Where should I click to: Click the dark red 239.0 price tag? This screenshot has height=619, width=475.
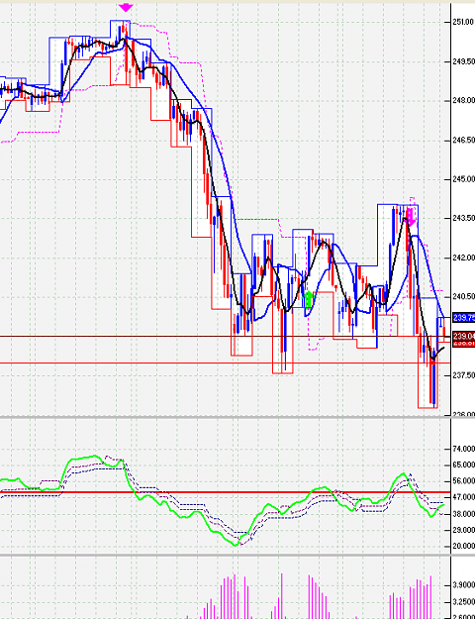(463, 336)
